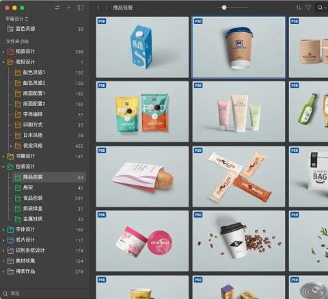Screen dimensions: 328x299
Task: Click PSD badge on milk carton thumbnail
Action: 102,21
